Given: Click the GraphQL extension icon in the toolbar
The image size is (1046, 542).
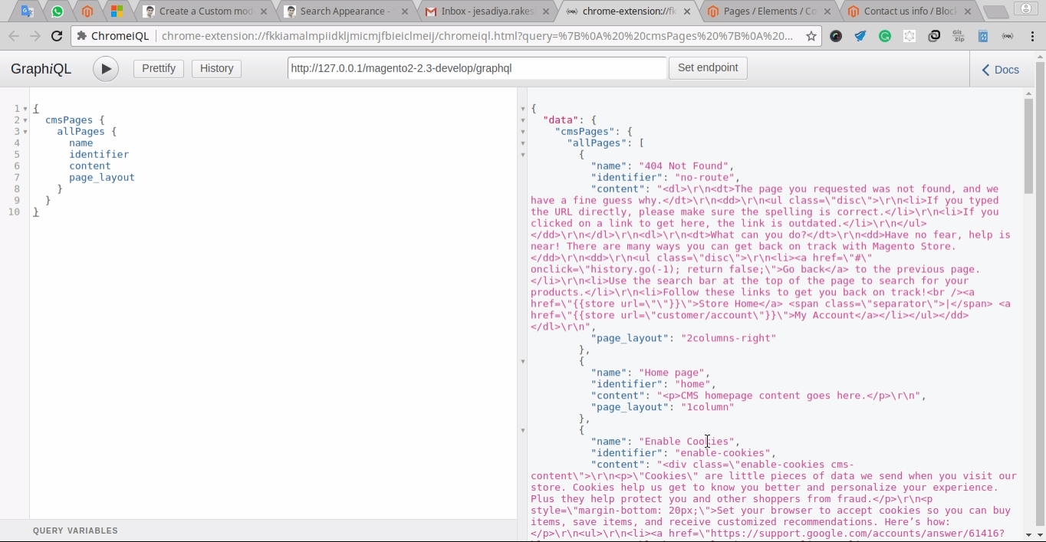Looking at the screenshot, I should [910, 36].
